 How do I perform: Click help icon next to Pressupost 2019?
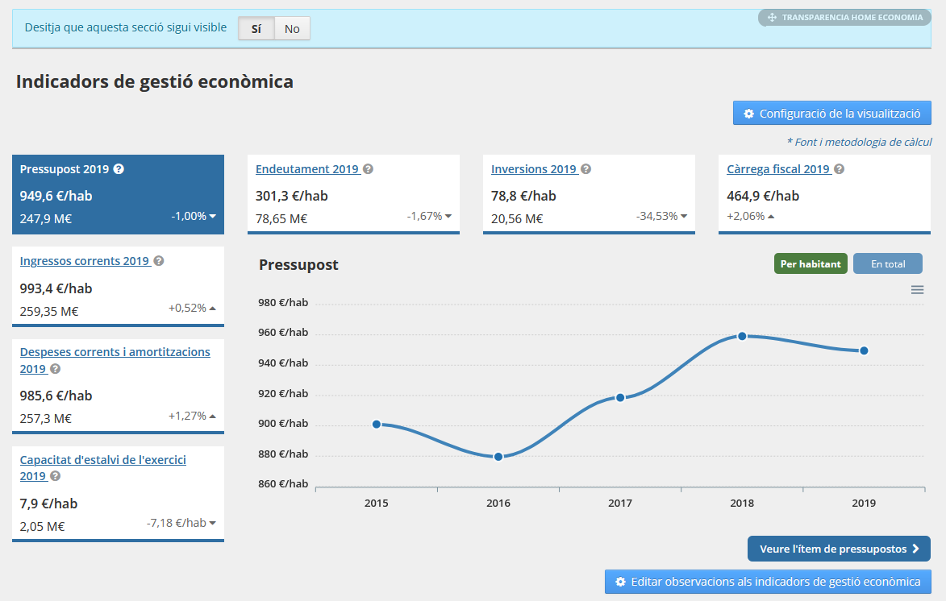pyautogui.click(x=119, y=169)
